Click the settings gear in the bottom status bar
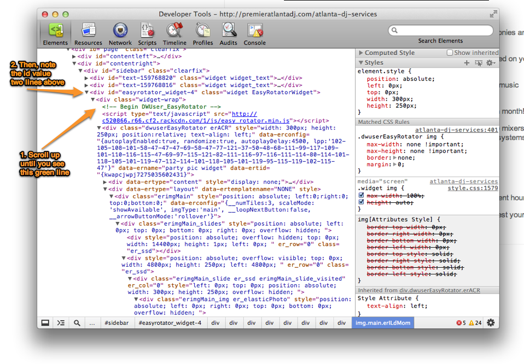Viewport: 524px width, 364px height. [491, 323]
